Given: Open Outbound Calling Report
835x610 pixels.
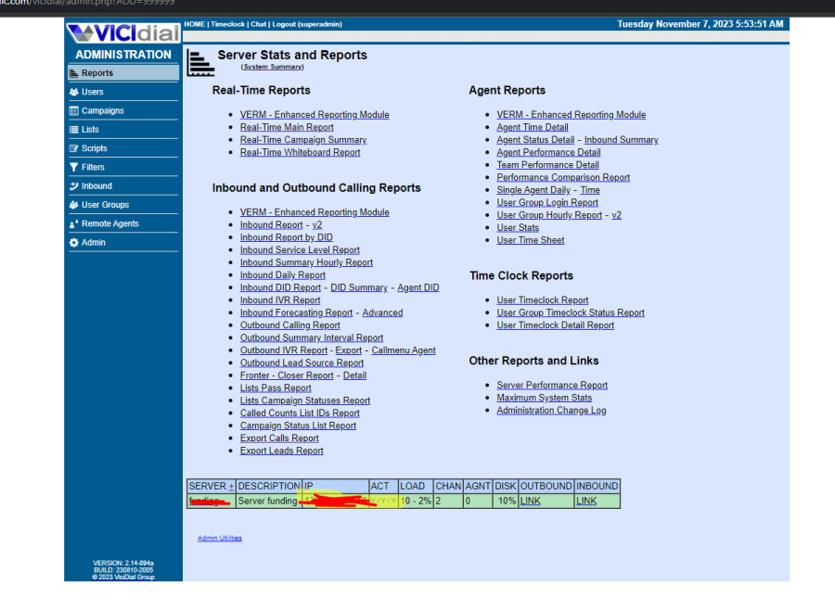Looking at the screenshot, I should (289, 325).
